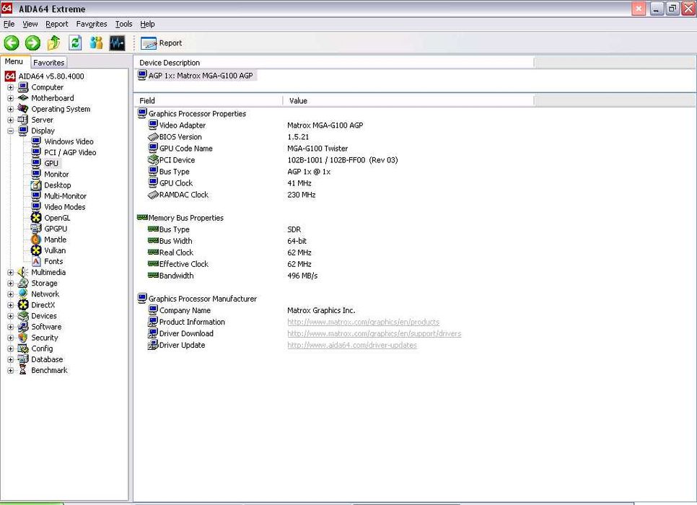The image size is (697, 505).
Task: Expand the Server tree node
Action: click(10, 120)
